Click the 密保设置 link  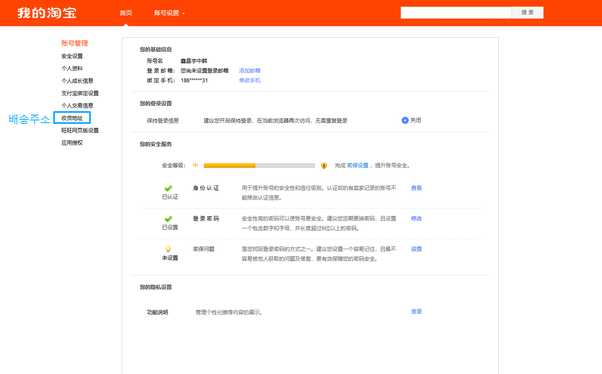(x=357, y=166)
